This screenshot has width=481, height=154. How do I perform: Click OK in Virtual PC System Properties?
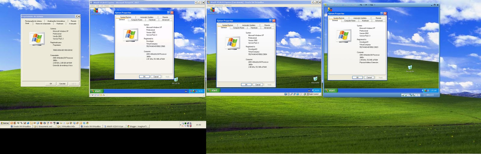click(x=144, y=77)
